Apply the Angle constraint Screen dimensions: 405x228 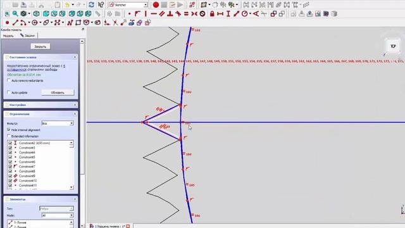point(256,14)
